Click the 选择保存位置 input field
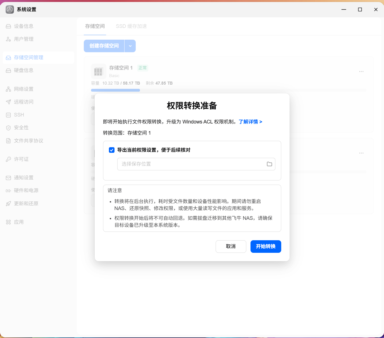Viewport: 384px width, 338px height. tap(196, 164)
